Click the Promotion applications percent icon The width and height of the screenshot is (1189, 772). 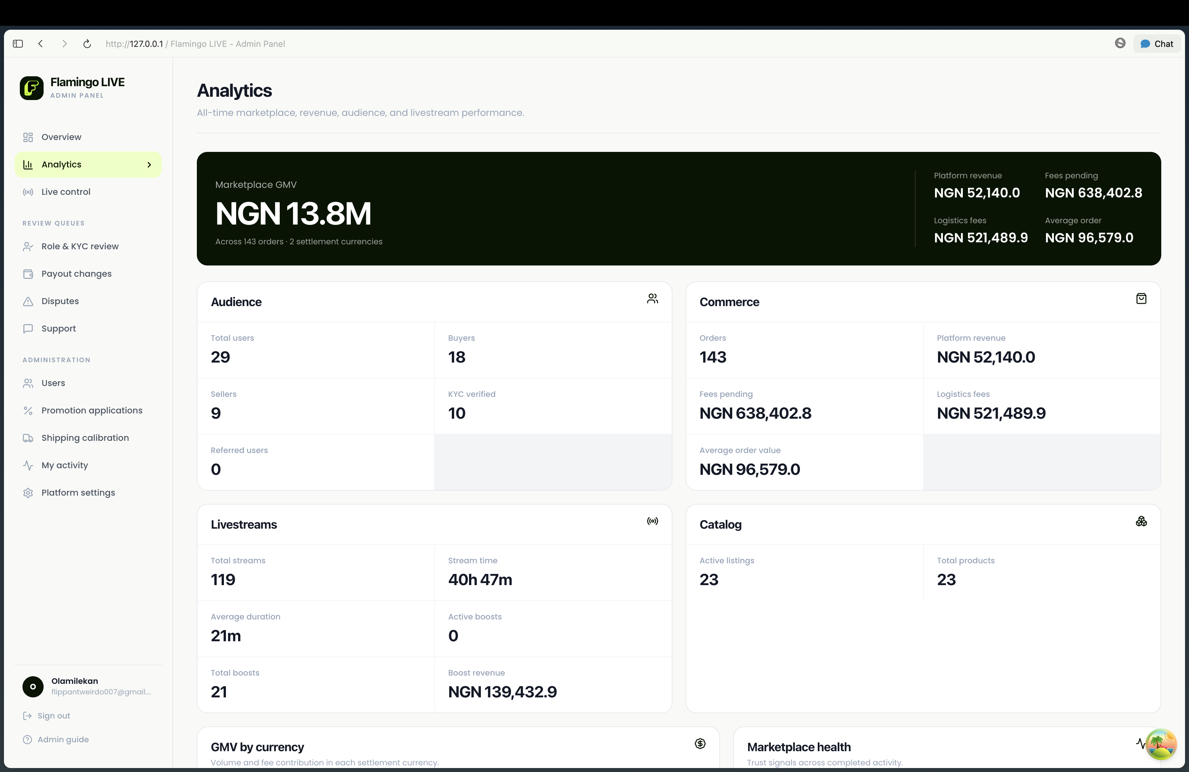28,410
